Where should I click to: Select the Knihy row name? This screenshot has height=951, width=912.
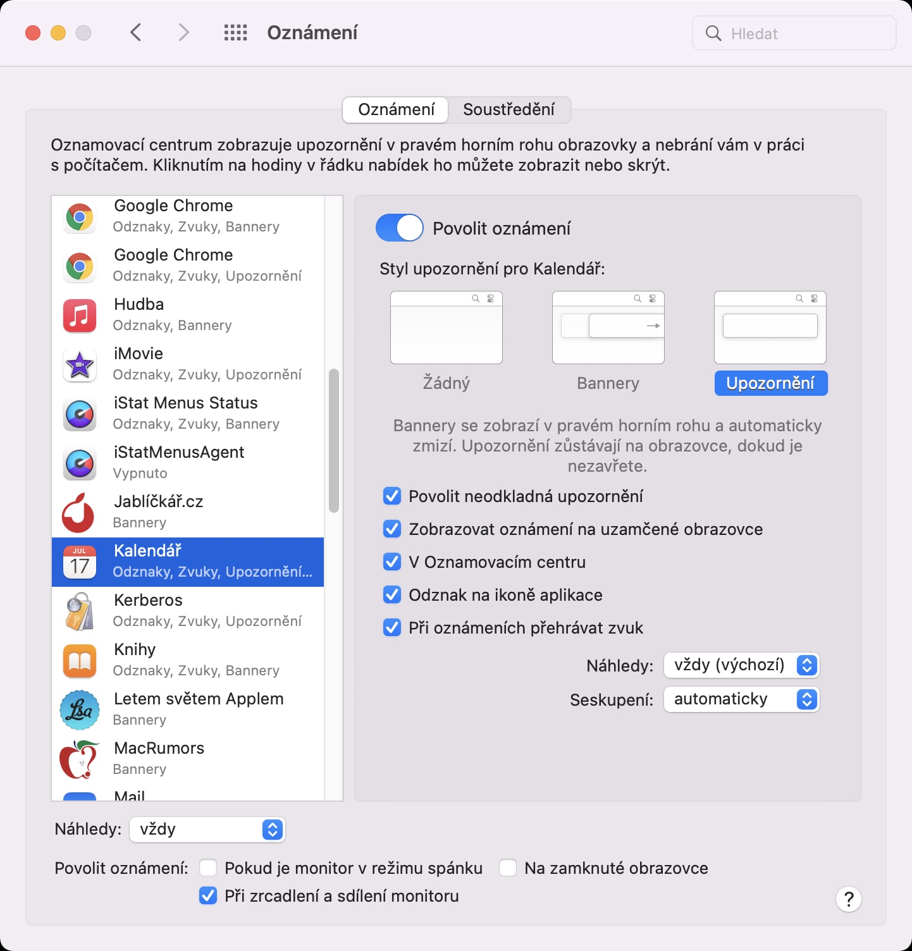[135, 649]
